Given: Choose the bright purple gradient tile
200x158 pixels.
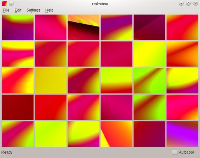Looking at the screenshot, I should [182, 134].
